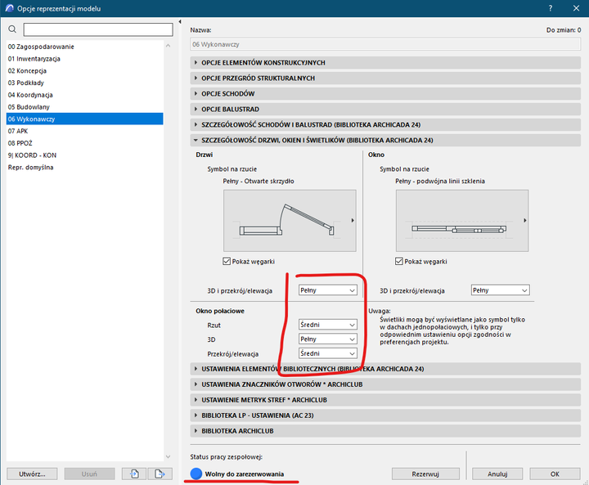Expand Opcje balustrad section
This screenshot has height=485, width=589.
(385, 110)
